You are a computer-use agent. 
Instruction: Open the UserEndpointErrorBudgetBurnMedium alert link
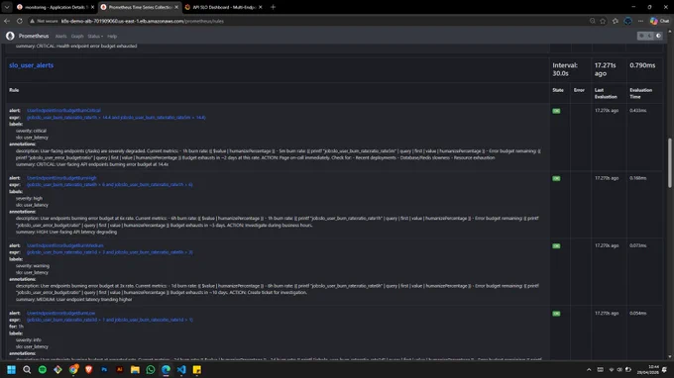[64, 245]
